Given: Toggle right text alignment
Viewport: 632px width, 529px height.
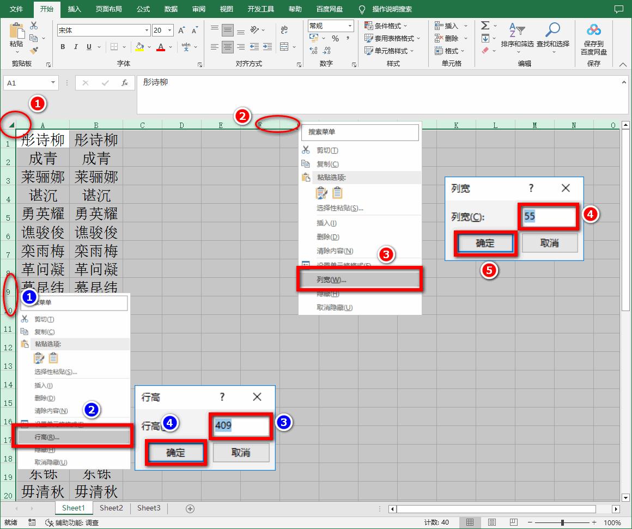Looking at the screenshot, I should tap(241, 47).
